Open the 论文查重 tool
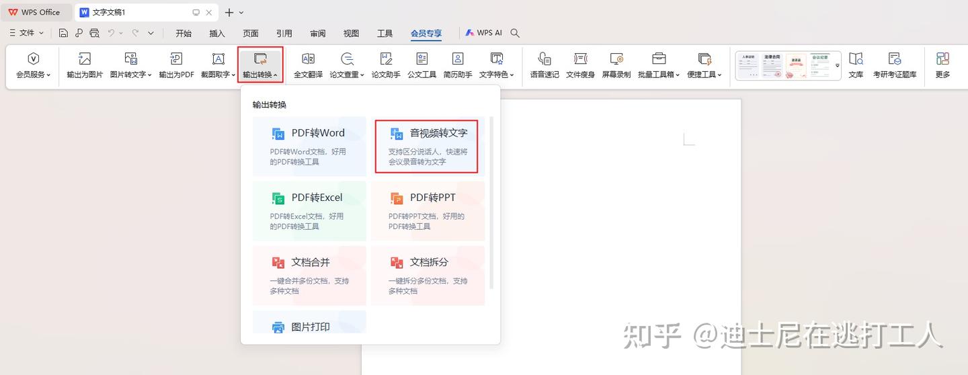The height and width of the screenshot is (375, 968). pos(347,65)
